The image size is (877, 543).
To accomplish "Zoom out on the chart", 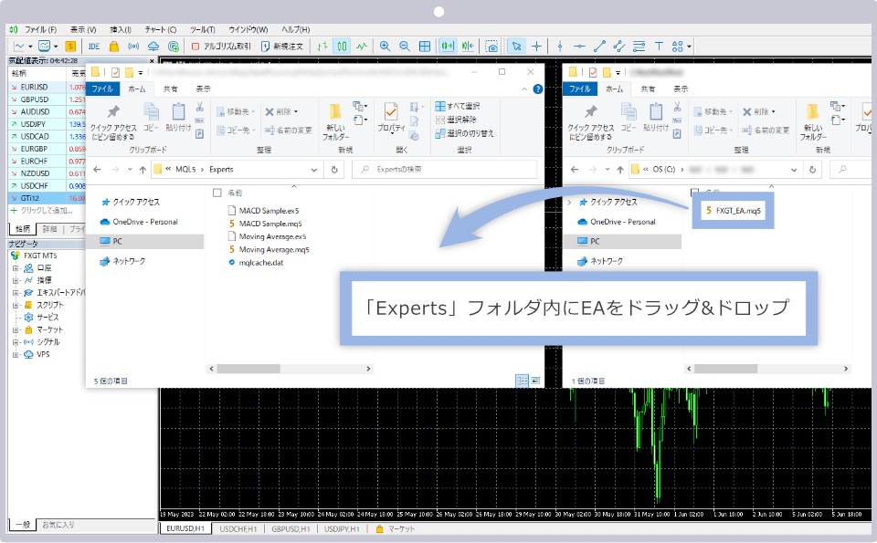I will [x=405, y=47].
